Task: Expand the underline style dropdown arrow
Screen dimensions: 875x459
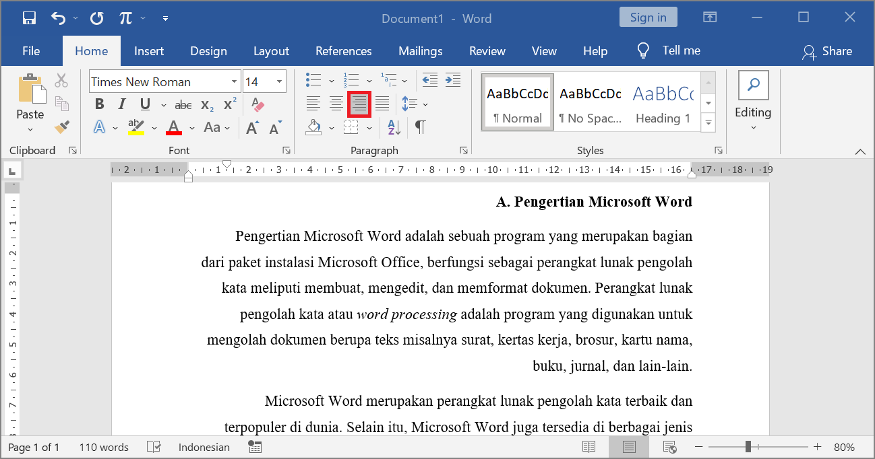Action: click(x=163, y=105)
